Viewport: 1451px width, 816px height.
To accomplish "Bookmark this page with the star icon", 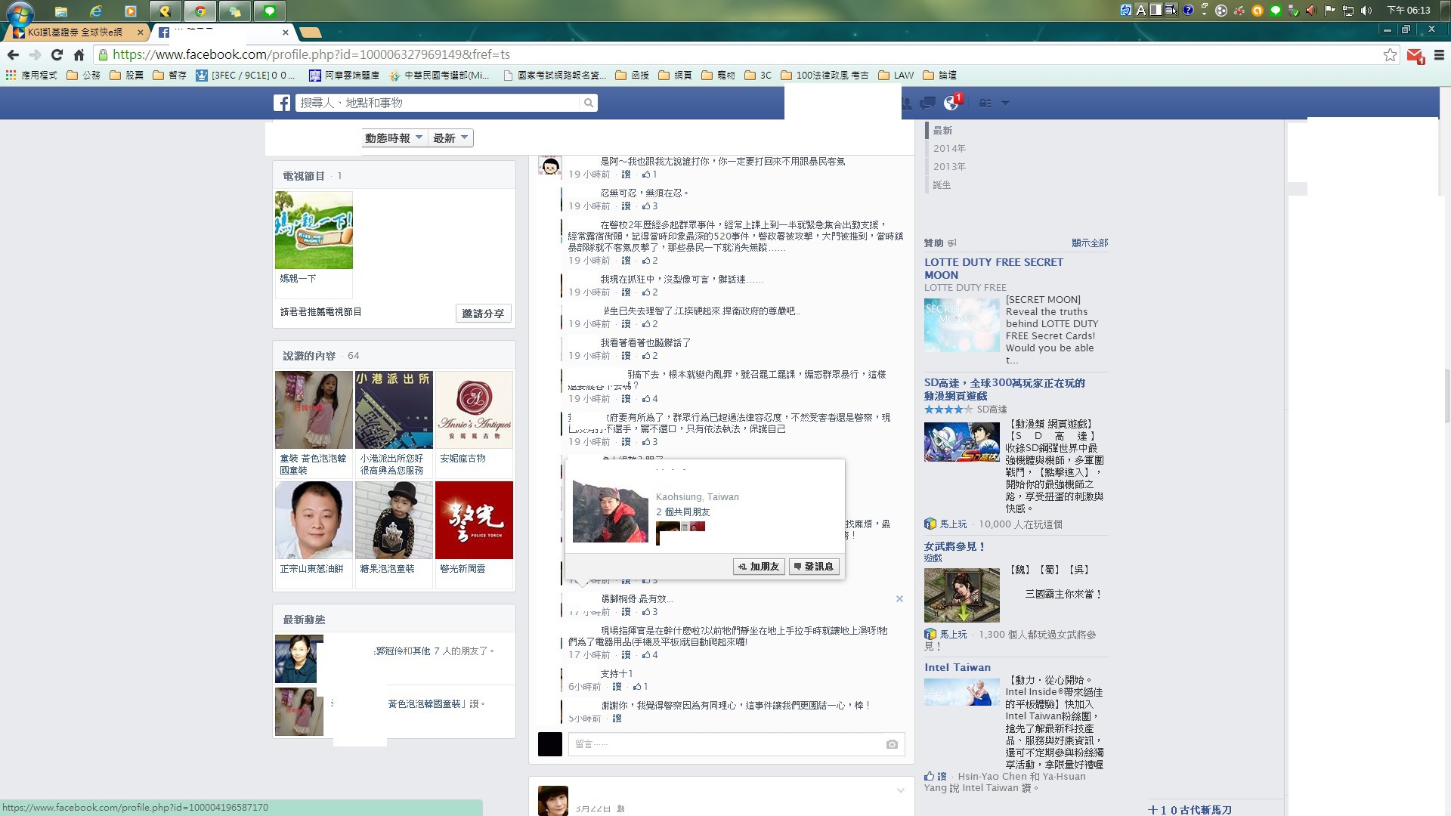I will coord(1390,54).
